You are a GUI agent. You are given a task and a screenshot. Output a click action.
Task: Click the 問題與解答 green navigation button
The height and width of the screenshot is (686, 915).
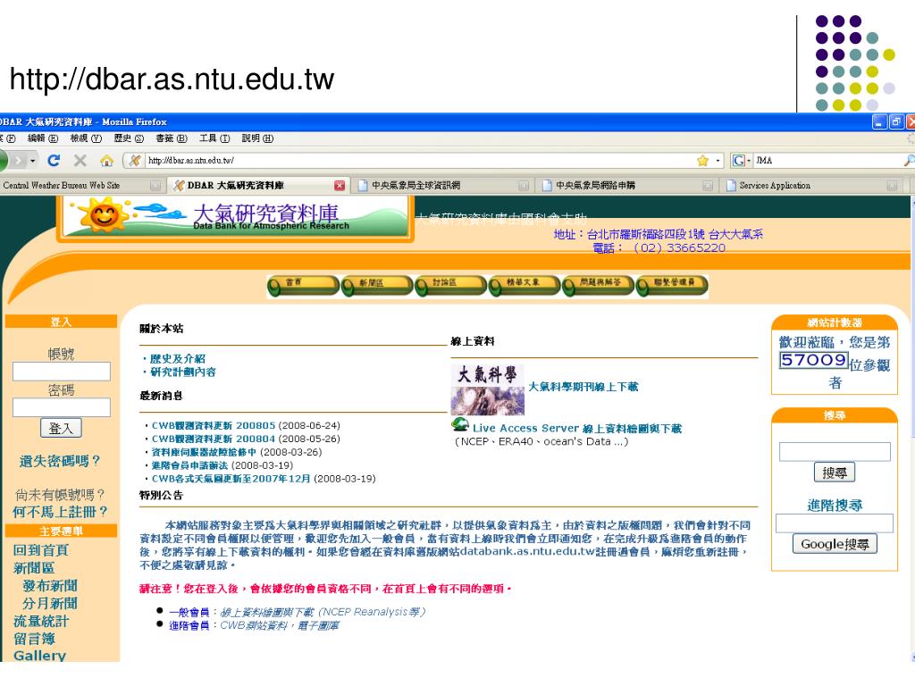click(x=598, y=286)
